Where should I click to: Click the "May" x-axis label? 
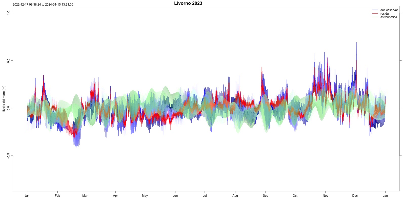click(145, 196)
